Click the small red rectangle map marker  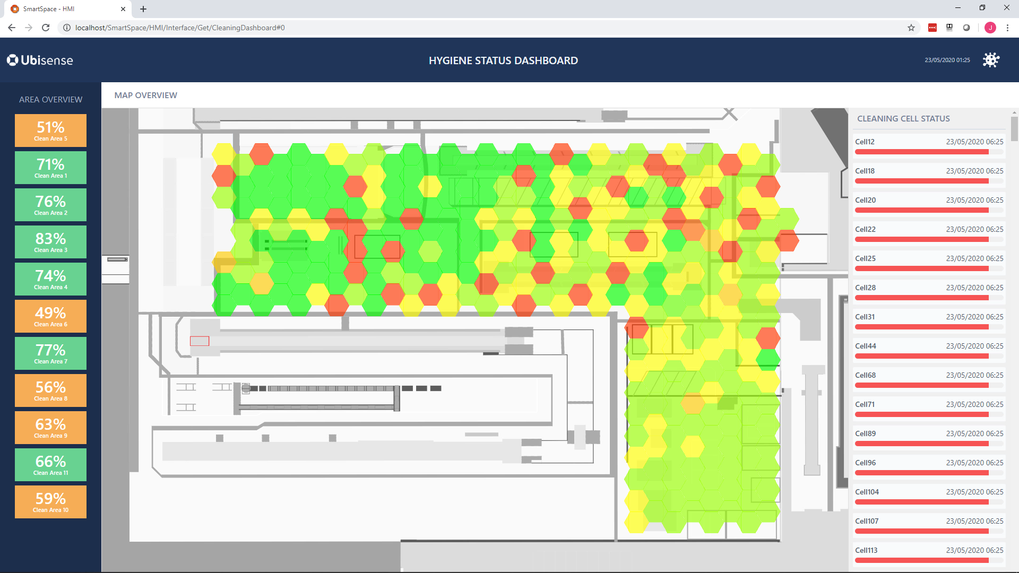pos(200,341)
